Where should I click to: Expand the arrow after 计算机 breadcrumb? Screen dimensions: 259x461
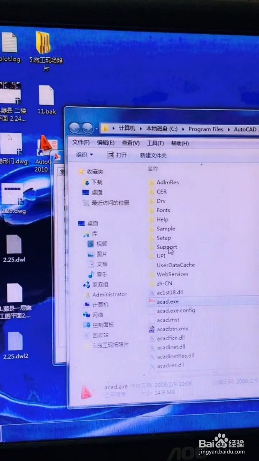(x=141, y=129)
